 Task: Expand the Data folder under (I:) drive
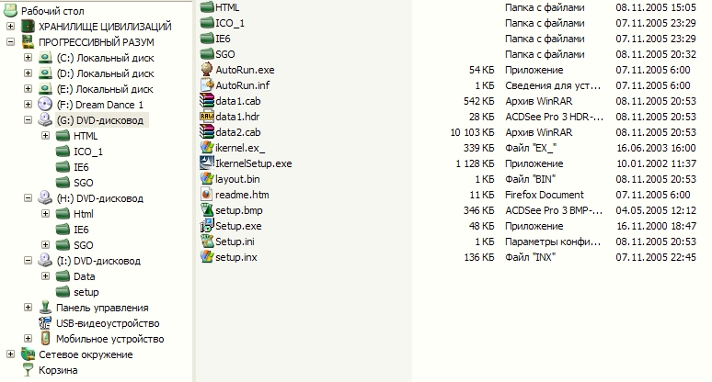click(x=45, y=276)
